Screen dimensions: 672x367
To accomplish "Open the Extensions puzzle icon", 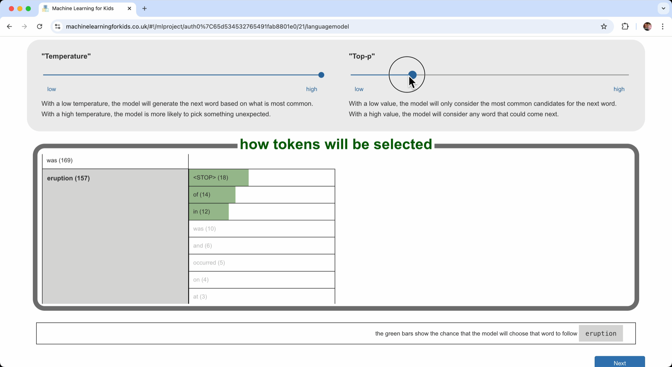I will coord(625,26).
